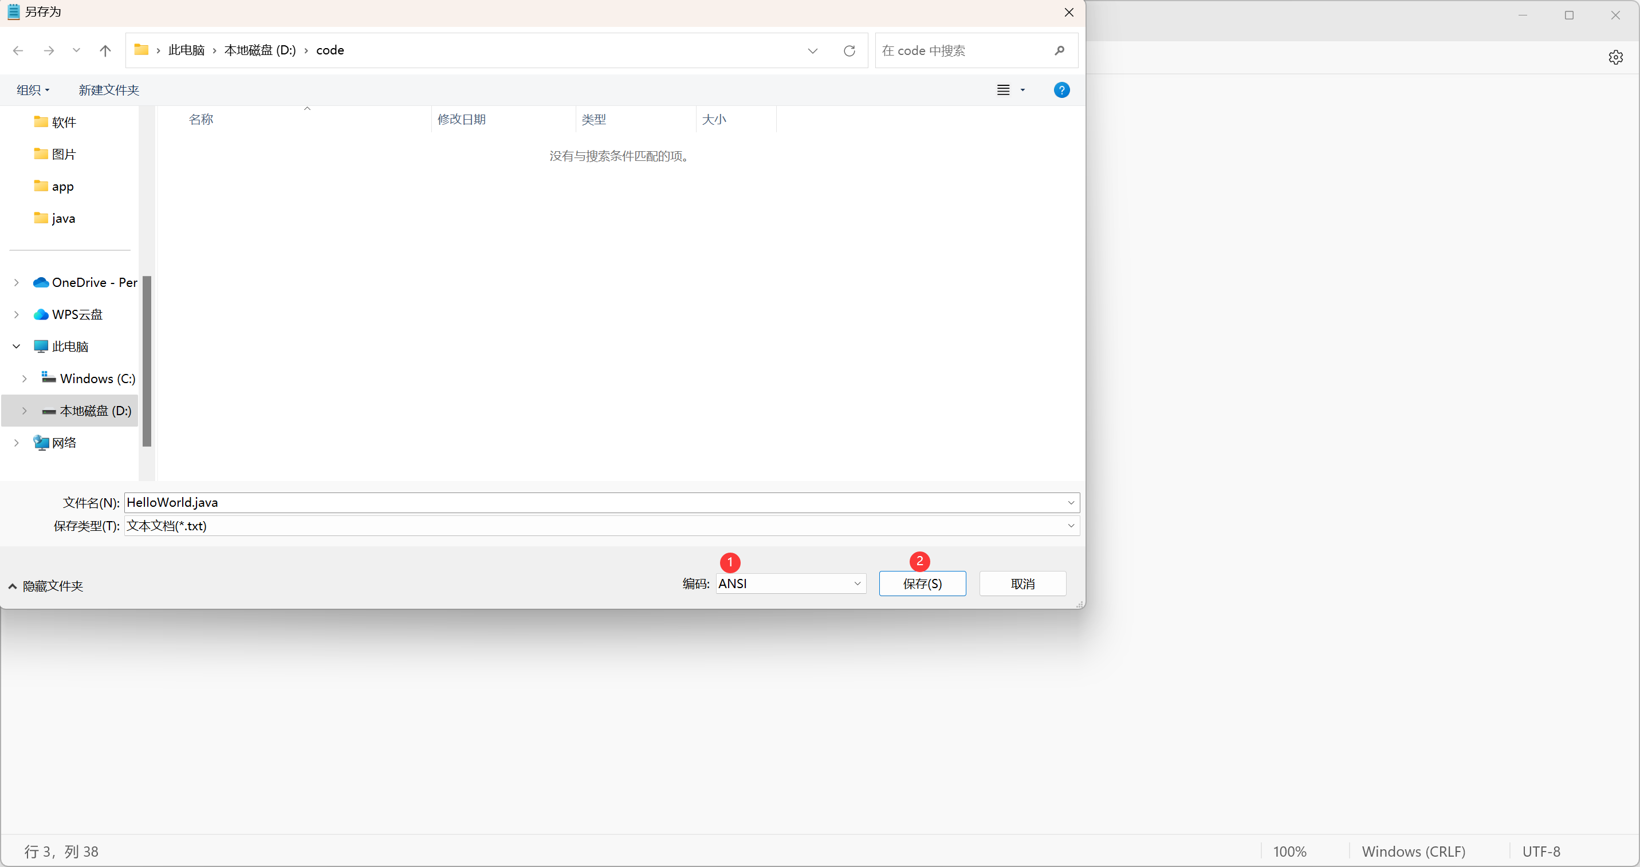This screenshot has height=867, width=1640.
Task: Click the up directory arrow icon
Action: (x=105, y=50)
